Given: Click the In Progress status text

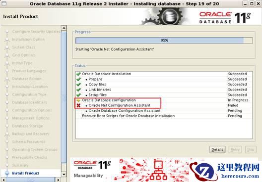Looking at the screenshot, I should tap(238, 100).
